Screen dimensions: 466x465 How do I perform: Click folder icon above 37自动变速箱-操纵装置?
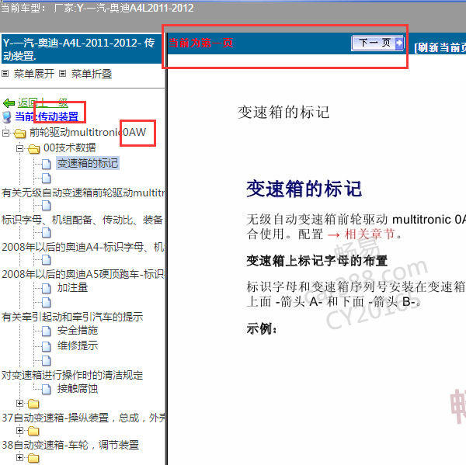(33, 404)
